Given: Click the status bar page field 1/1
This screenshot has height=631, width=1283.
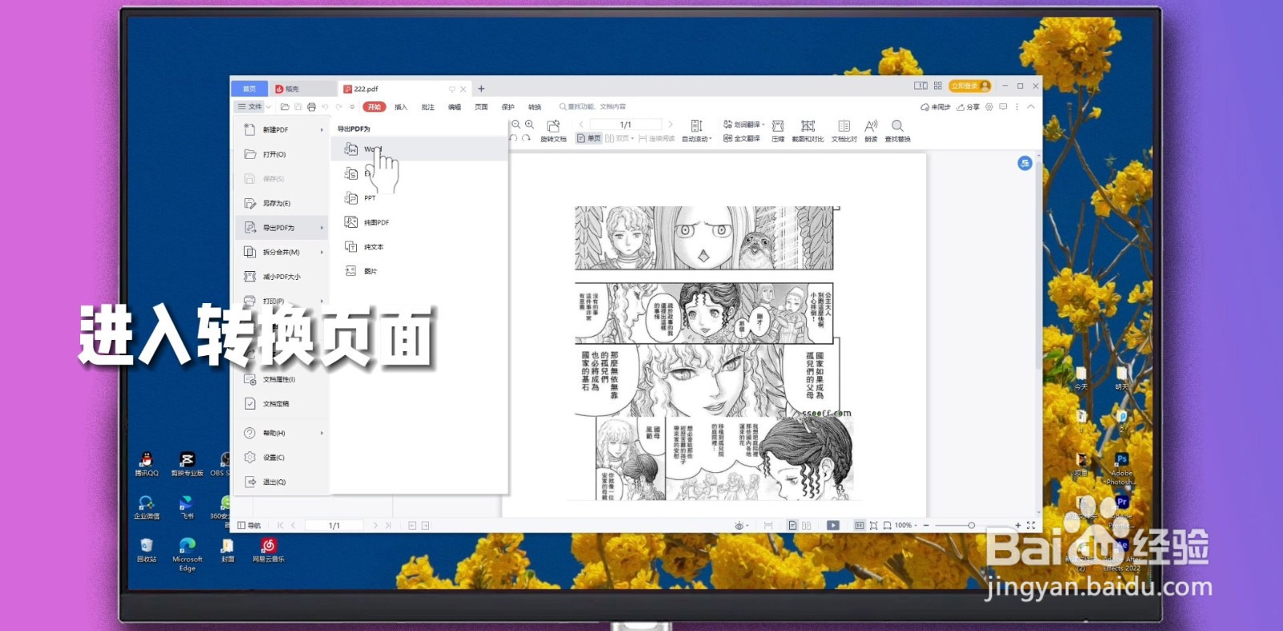Looking at the screenshot, I should point(334,525).
